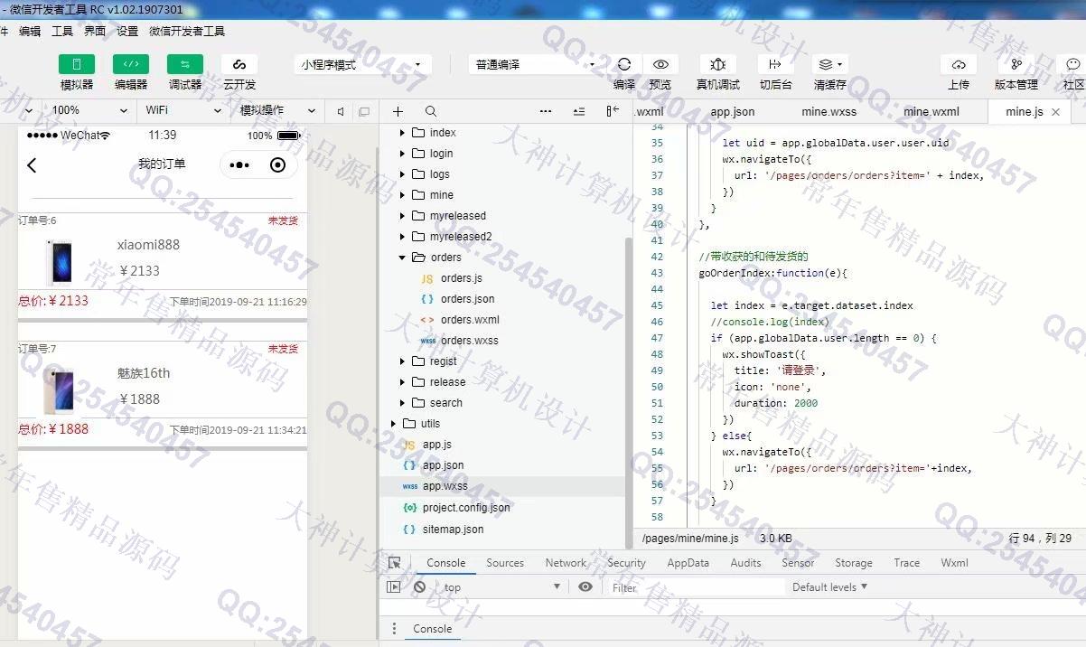This screenshot has width=1086, height=647.
Task: Open the Wxml devtools tab
Action: point(954,563)
